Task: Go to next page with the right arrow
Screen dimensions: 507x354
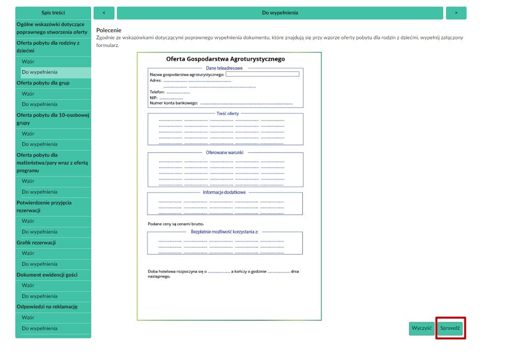Action: pos(456,13)
